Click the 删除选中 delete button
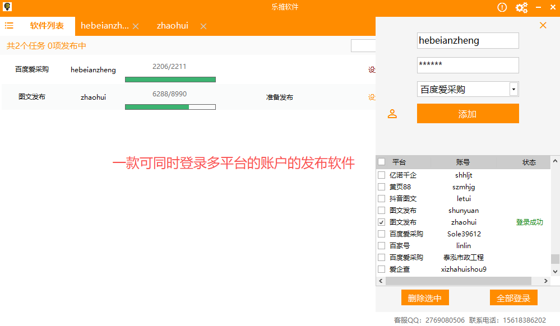The width and height of the screenshot is (560, 326). [425, 297]
